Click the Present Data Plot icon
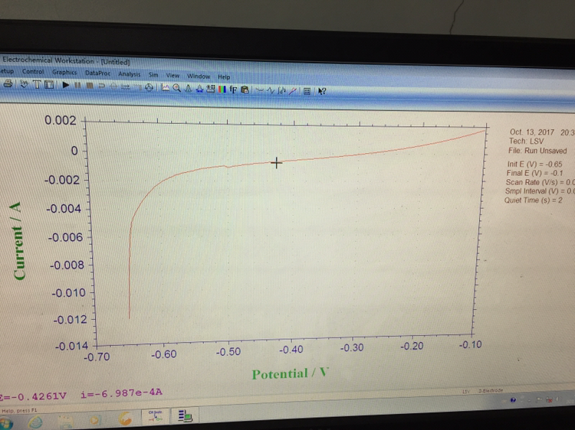 coord(166,88)
